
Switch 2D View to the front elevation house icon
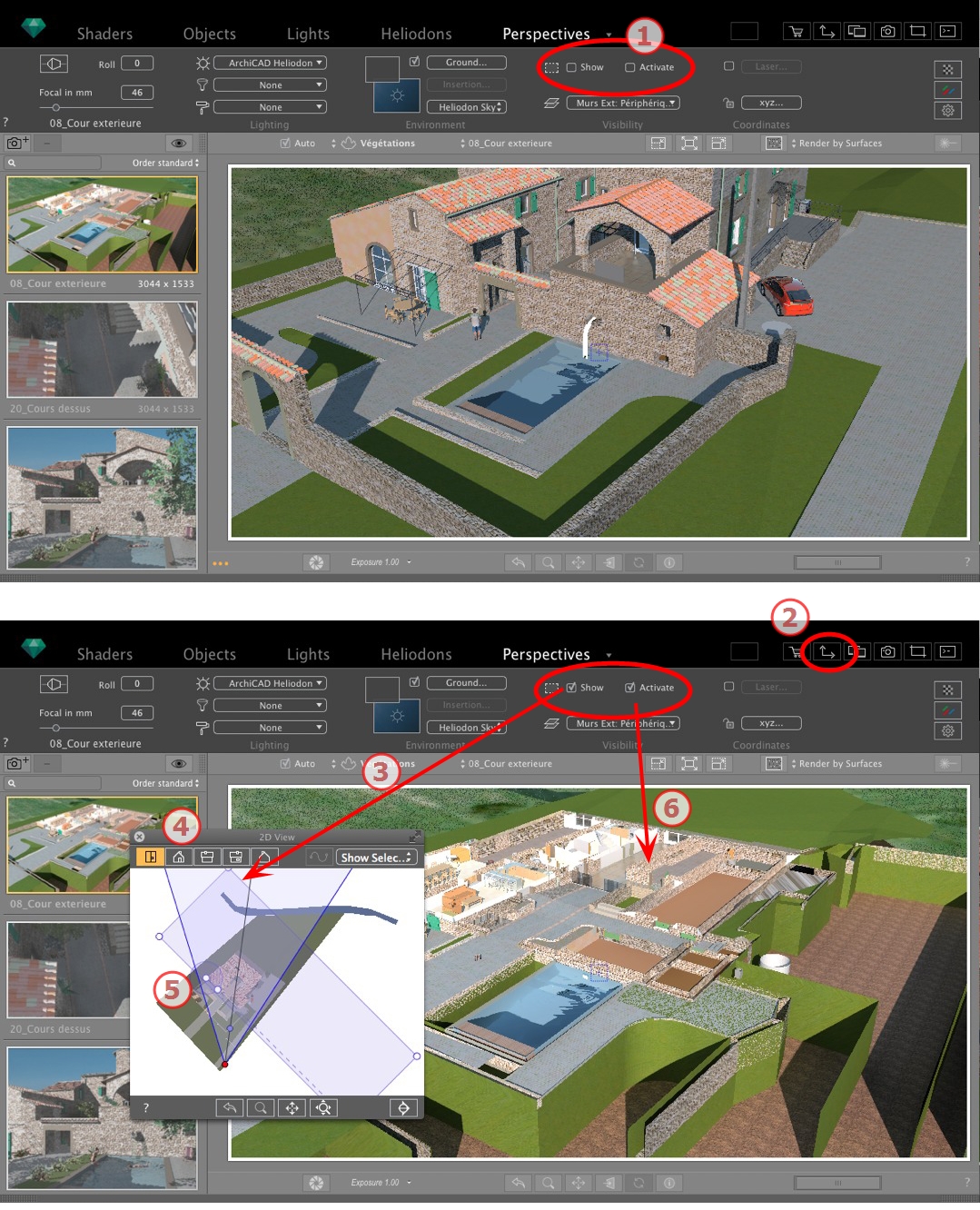pos(179,857)
